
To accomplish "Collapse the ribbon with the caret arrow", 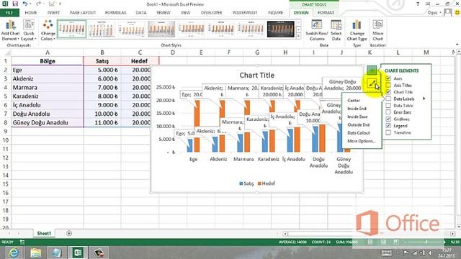I will 457,45.
